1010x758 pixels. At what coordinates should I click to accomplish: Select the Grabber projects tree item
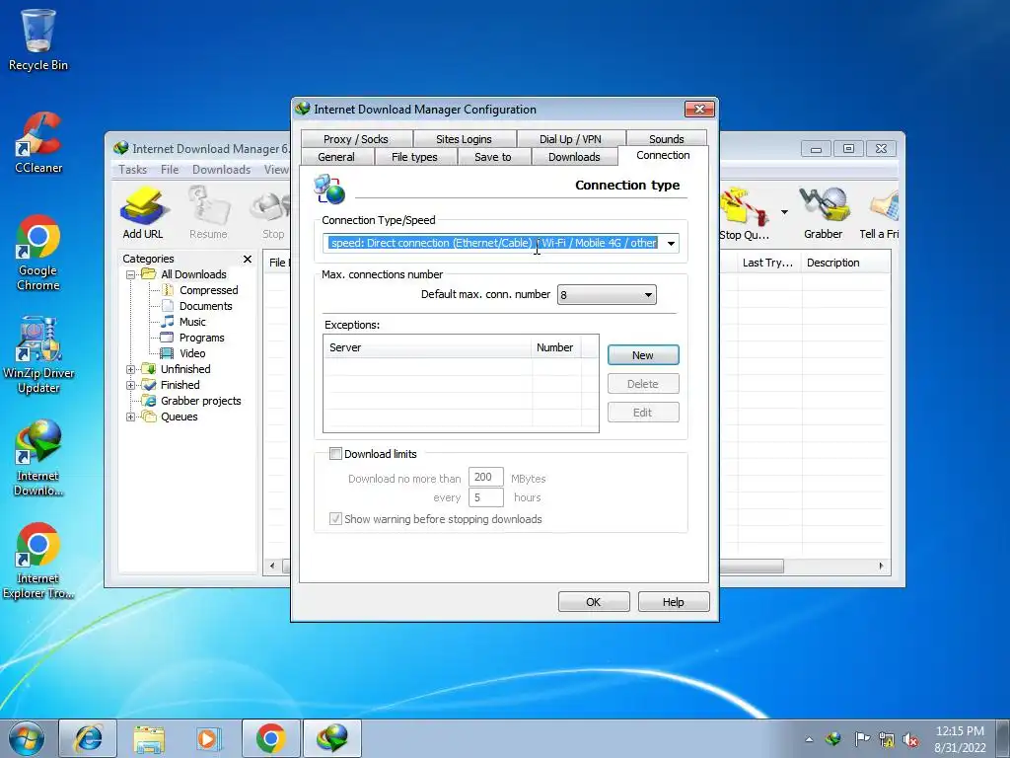pos(200,401)
